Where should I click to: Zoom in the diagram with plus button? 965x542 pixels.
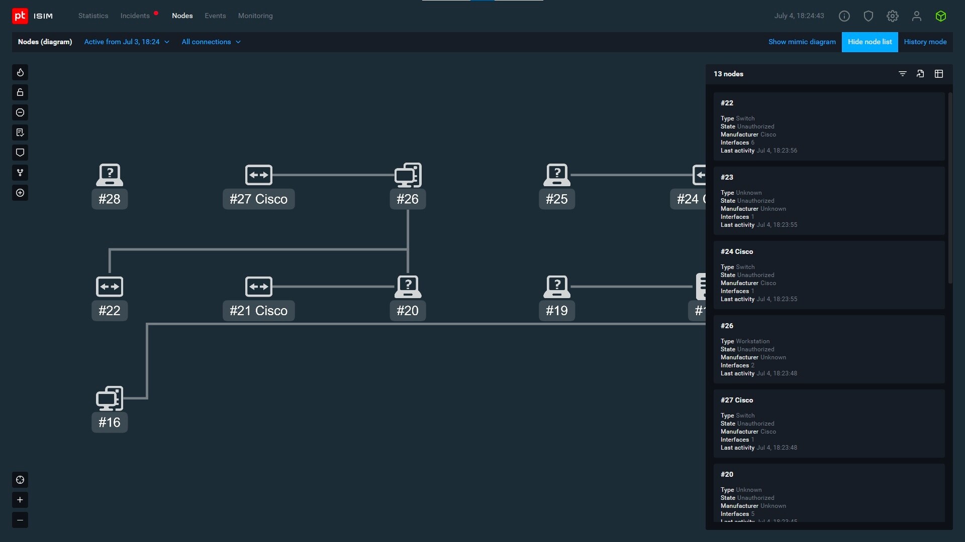coord(20,500)
